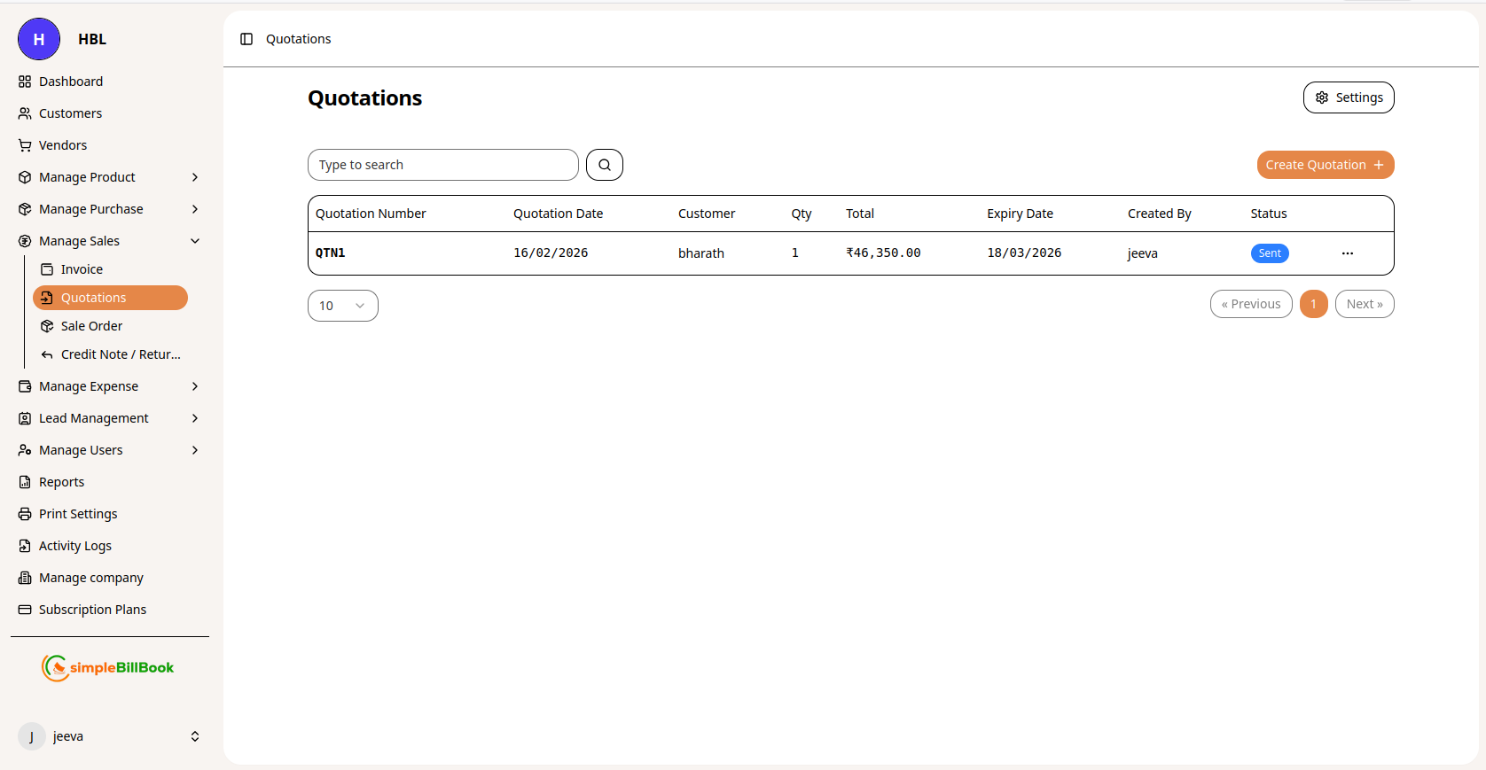
Task: Click the search magnifier icon button
Action: pos(604,165)
